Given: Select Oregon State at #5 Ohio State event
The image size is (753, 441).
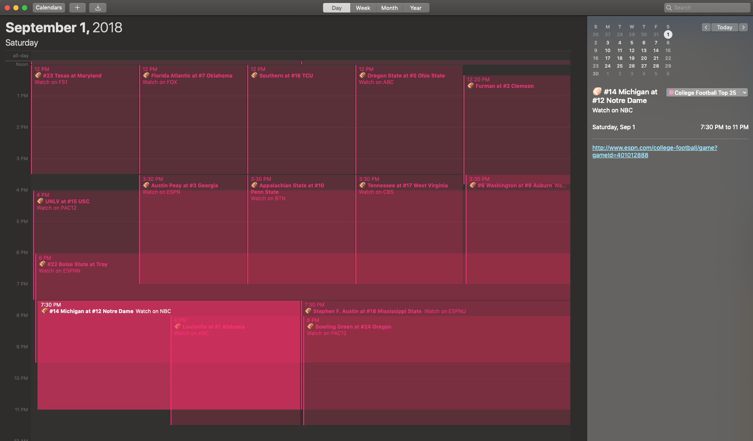Looking at the screenshot, I should pyautogui.click(x=409, y=119).
